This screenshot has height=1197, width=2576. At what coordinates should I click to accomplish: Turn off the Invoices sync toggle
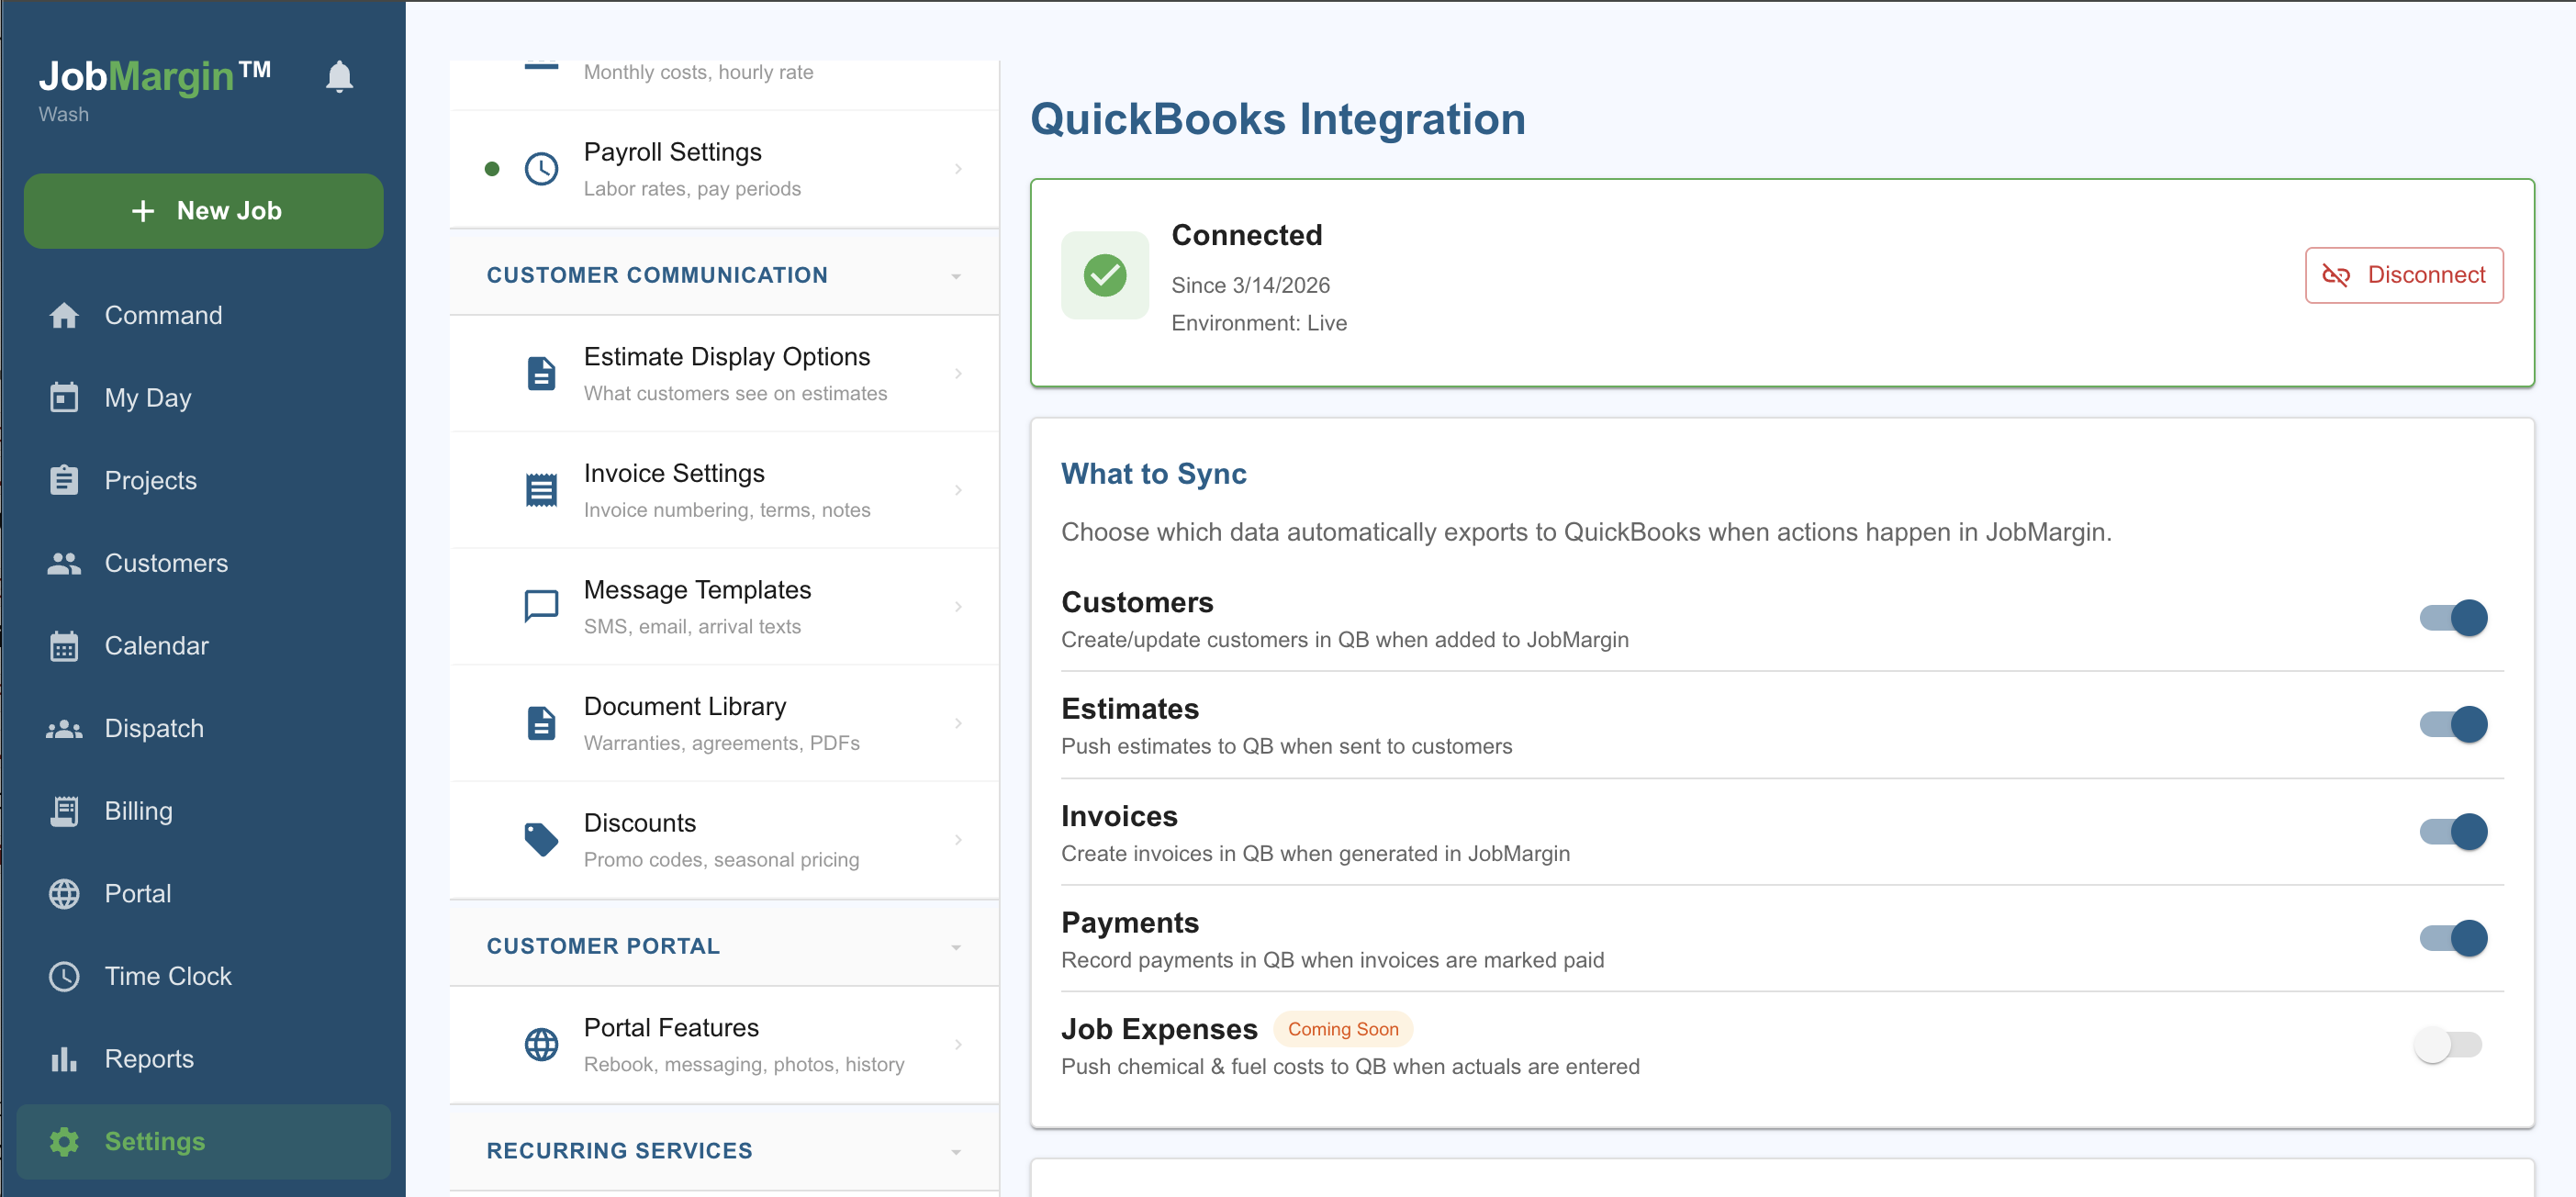[2452, 831]
